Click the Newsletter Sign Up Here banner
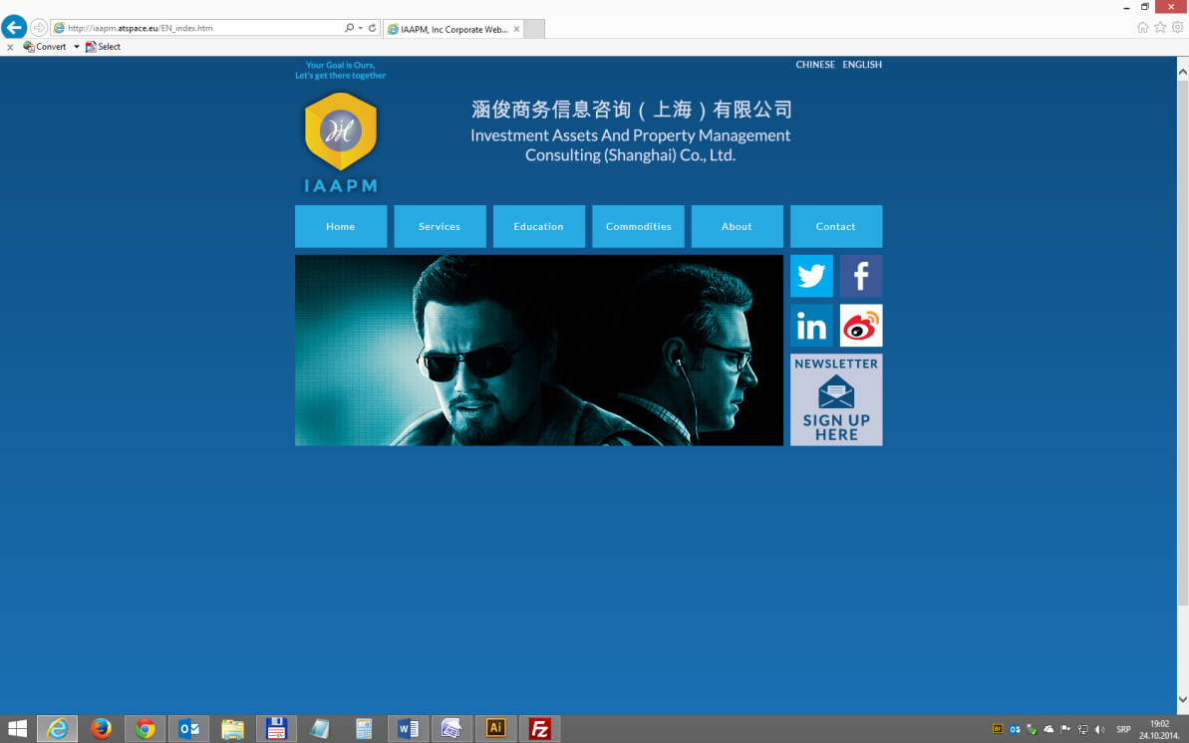 [x=836, y=399]
